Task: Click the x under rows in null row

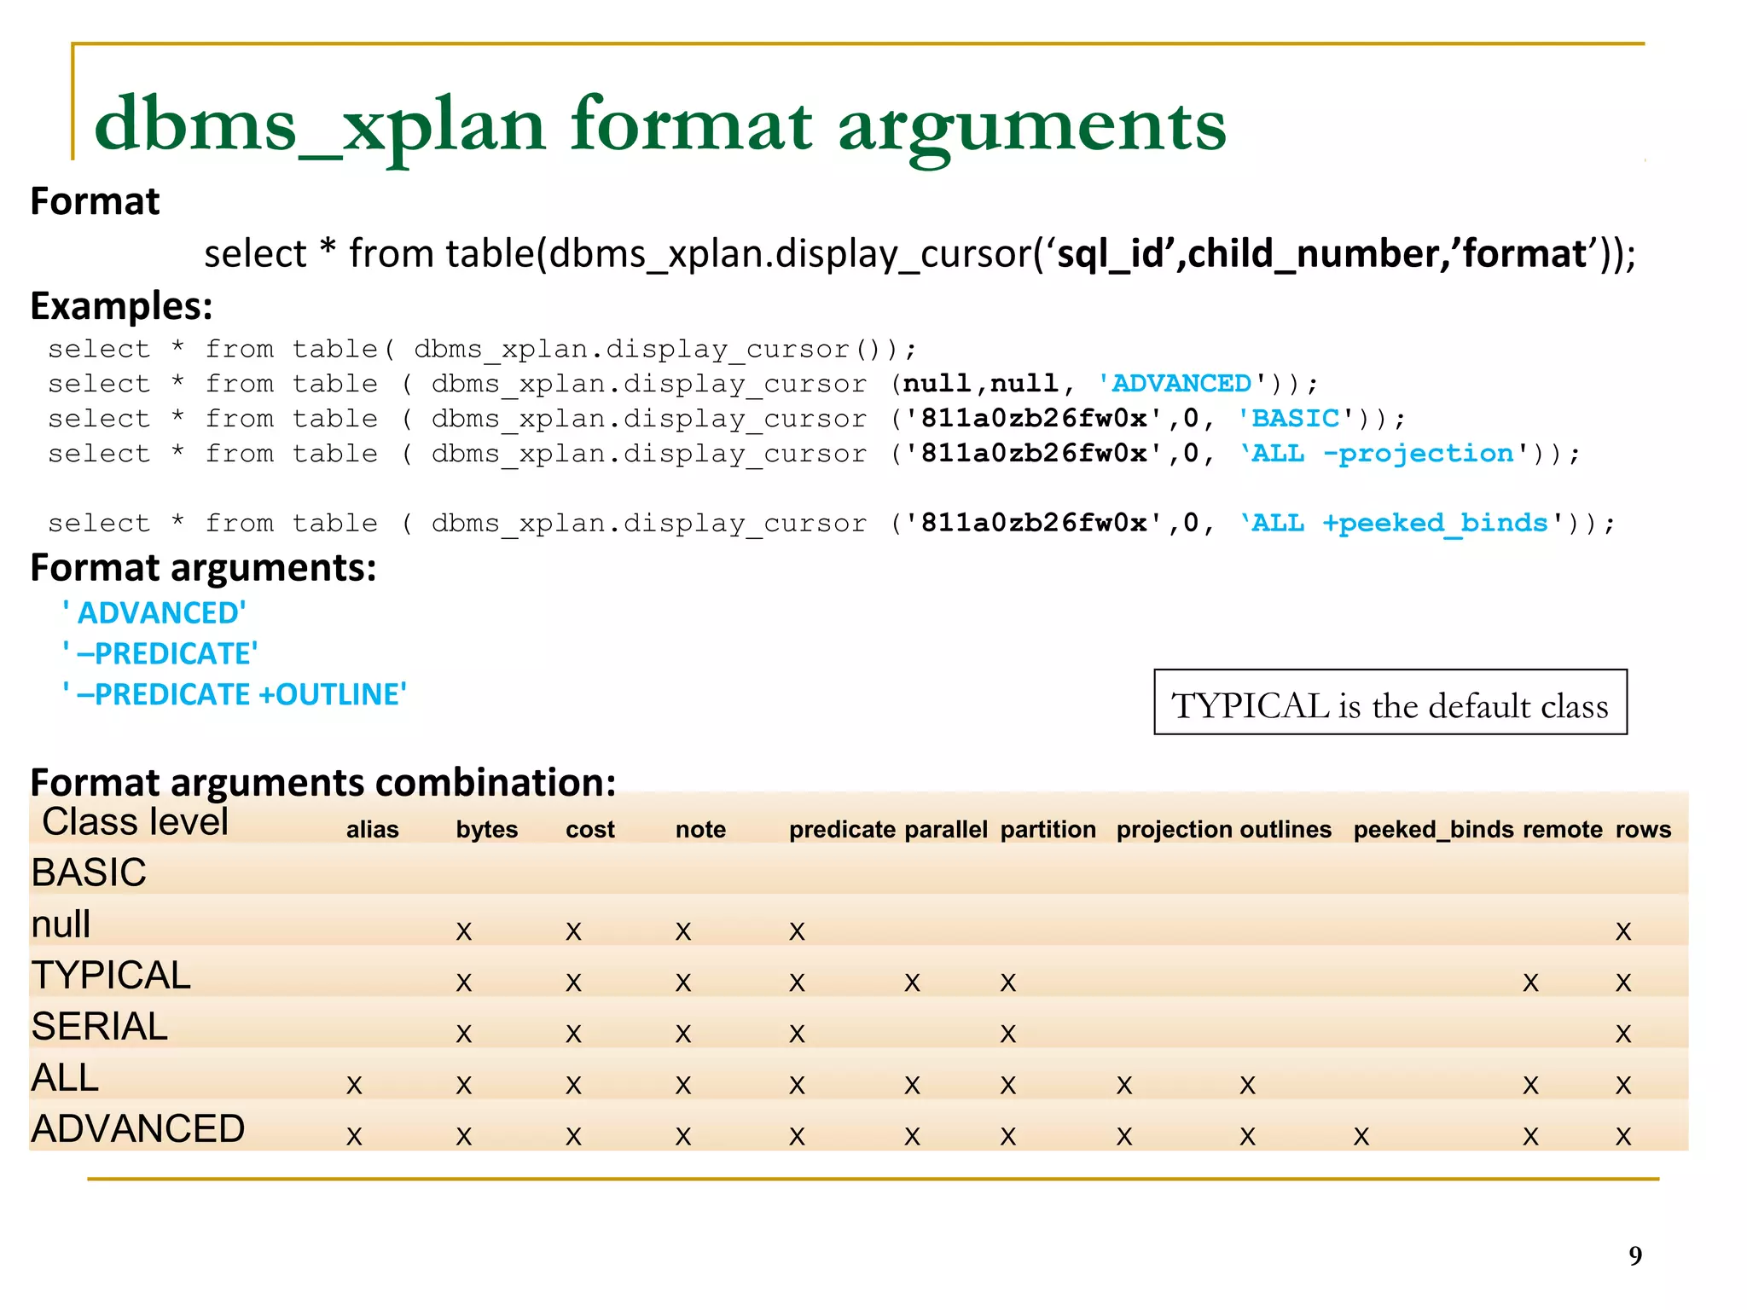Action: [x=1623, y=932]
